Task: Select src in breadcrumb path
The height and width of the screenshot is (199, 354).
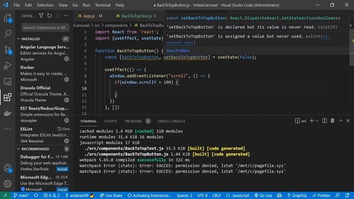Action: tap(97, 25)
